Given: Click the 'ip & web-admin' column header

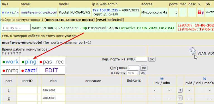Looking at the screenshot, I should [105, 4].
